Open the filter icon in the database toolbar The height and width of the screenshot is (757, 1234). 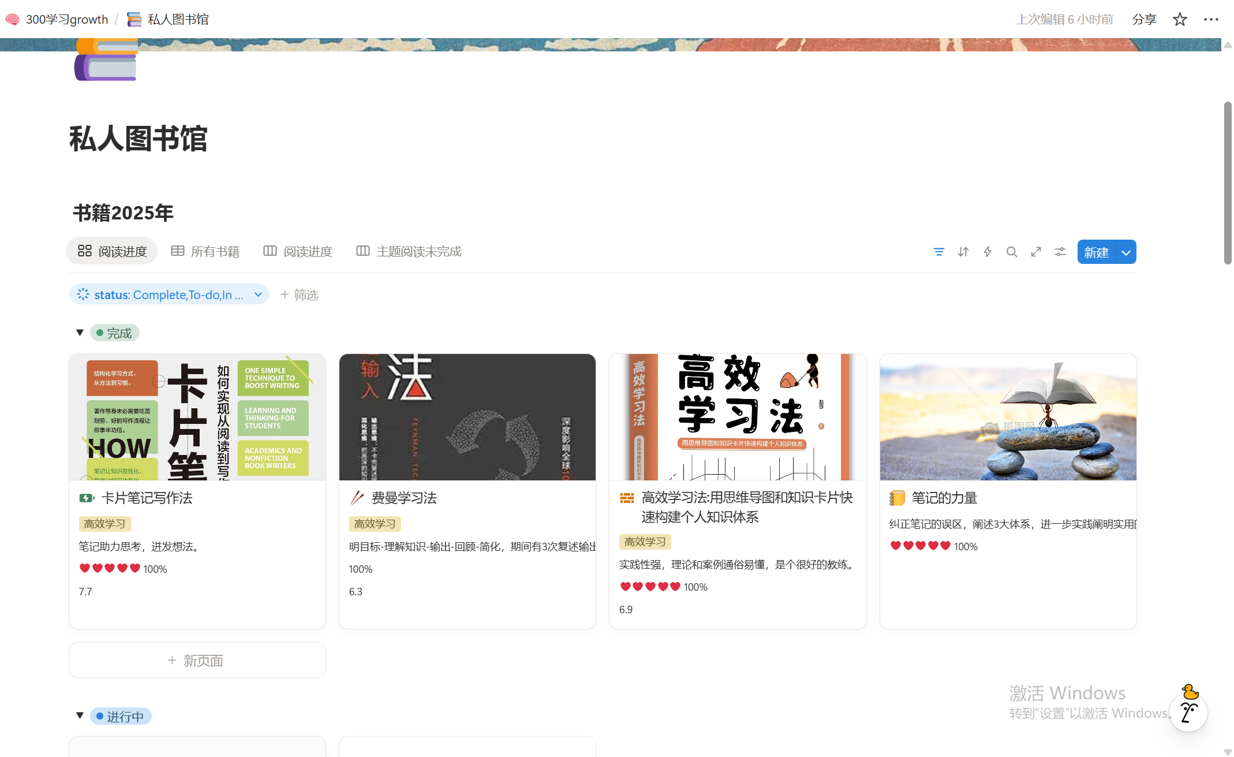pyautogui.click(x=939, y=252)
